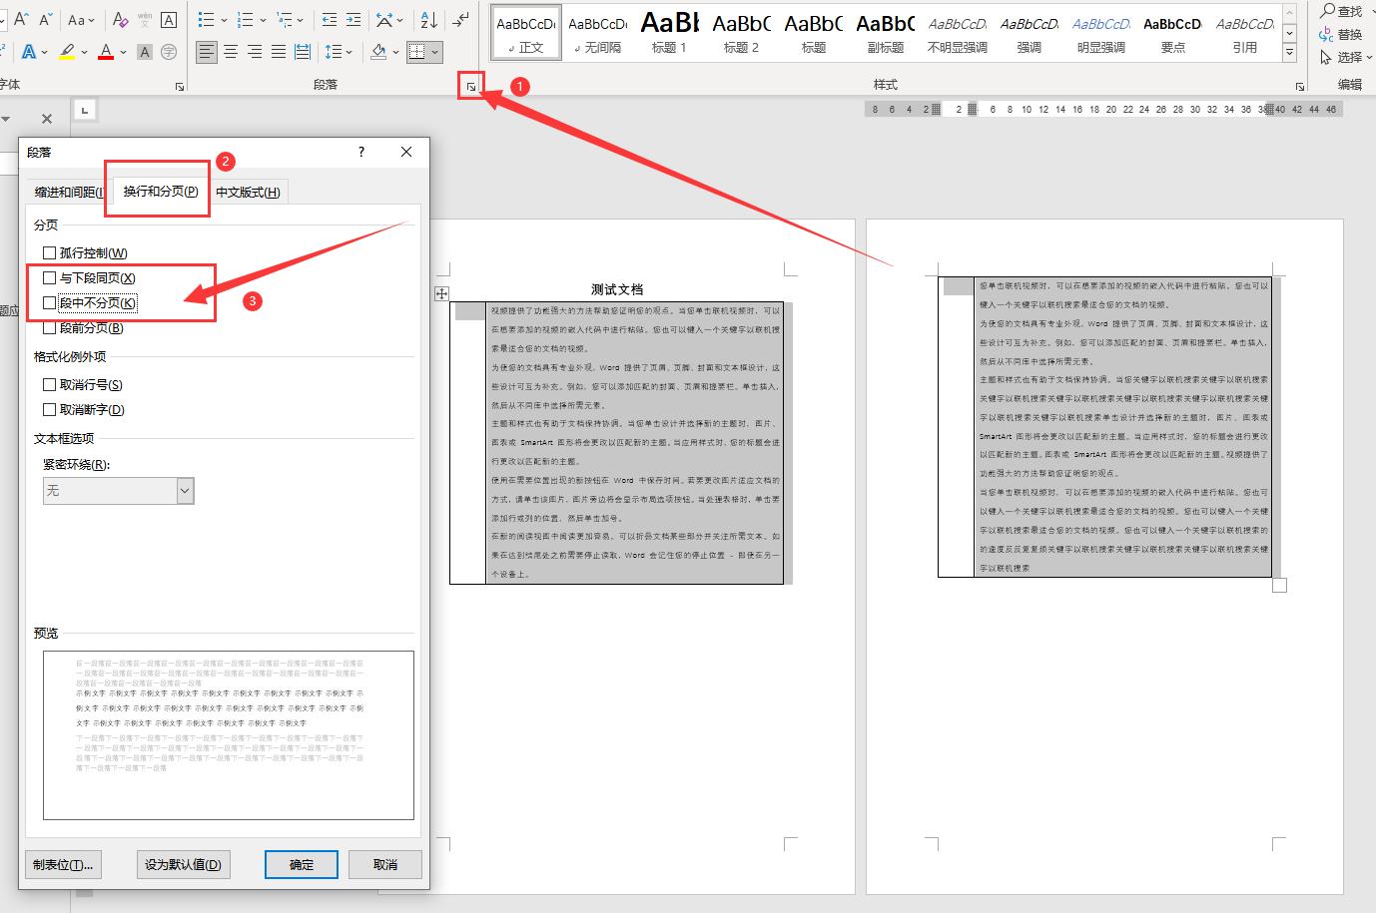This screenshot has height=913, width=1376.
Task: Click the 制表位 tabs button
Action: [63, 864]
